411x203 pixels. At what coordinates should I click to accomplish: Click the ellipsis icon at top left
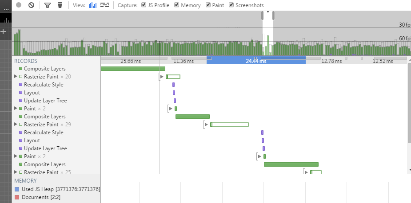pos(6,9)
